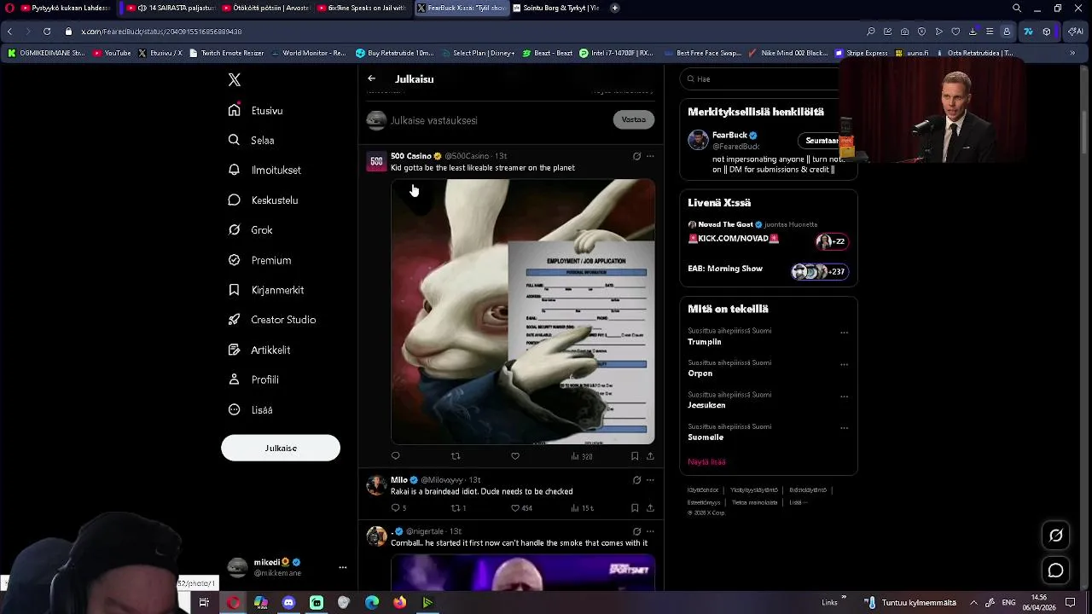
Task: Open the rabbit job application image
Action: click(x=523, y=311)
